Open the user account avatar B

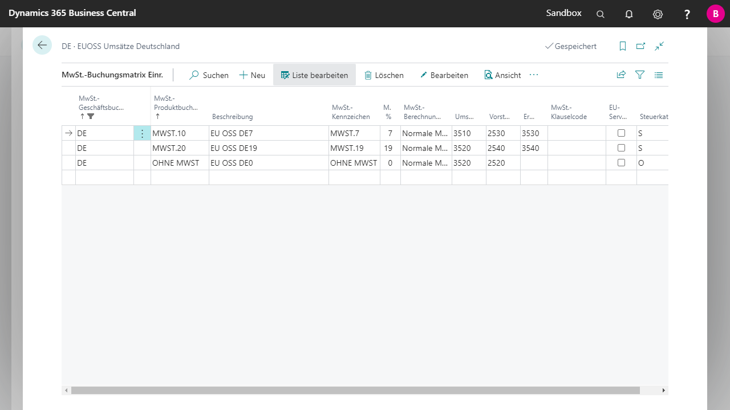716,14
